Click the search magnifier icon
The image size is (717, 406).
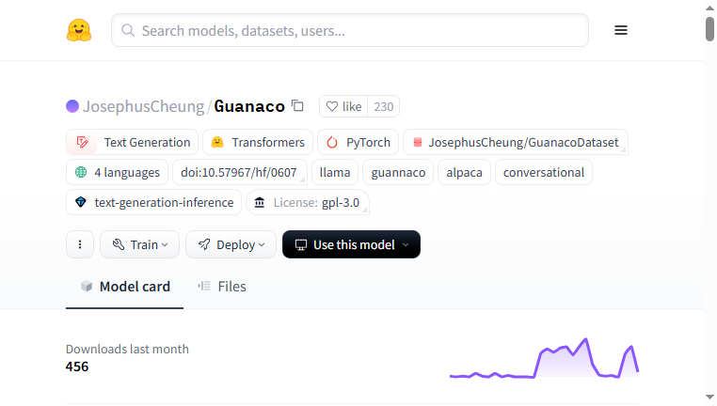tap(128, 31)
